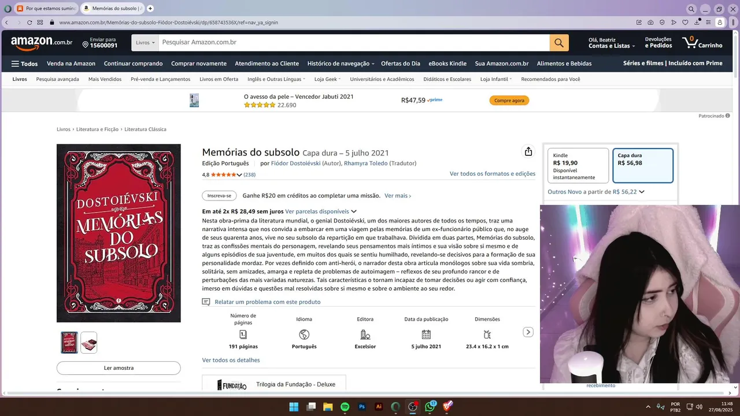Click the Amazon.com.br logo
Screen dimensions: 740x416
coord(42,43)
